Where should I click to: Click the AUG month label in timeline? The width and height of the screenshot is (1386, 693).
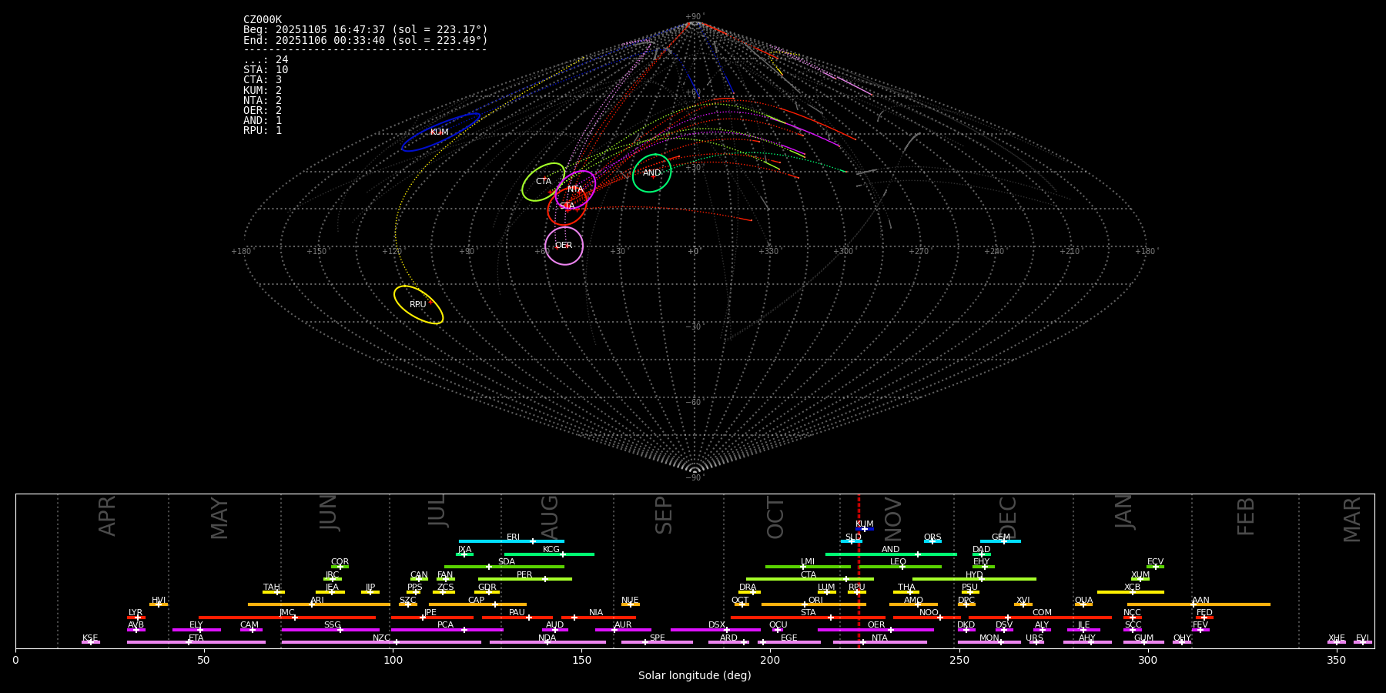coord(550,517)
